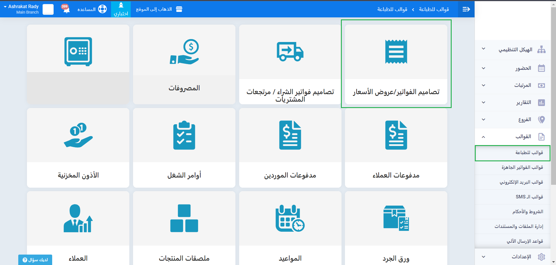Image resolution: width=556 pixels, height=265 pixels.
Task: Click the purchase invoices truck icon
Action: pos(290,52)
